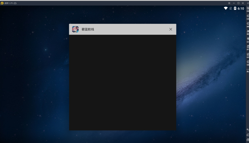Open emulator settings gear icon
The width and height of the screenshot is (249, 143).
click(x=248, y=62)
